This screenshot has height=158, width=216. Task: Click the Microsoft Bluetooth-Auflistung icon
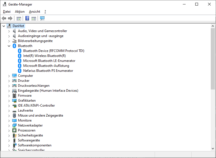[20, 66]
